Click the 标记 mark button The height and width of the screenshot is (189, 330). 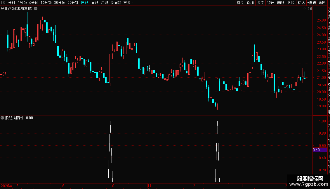[x=301, y=3]
